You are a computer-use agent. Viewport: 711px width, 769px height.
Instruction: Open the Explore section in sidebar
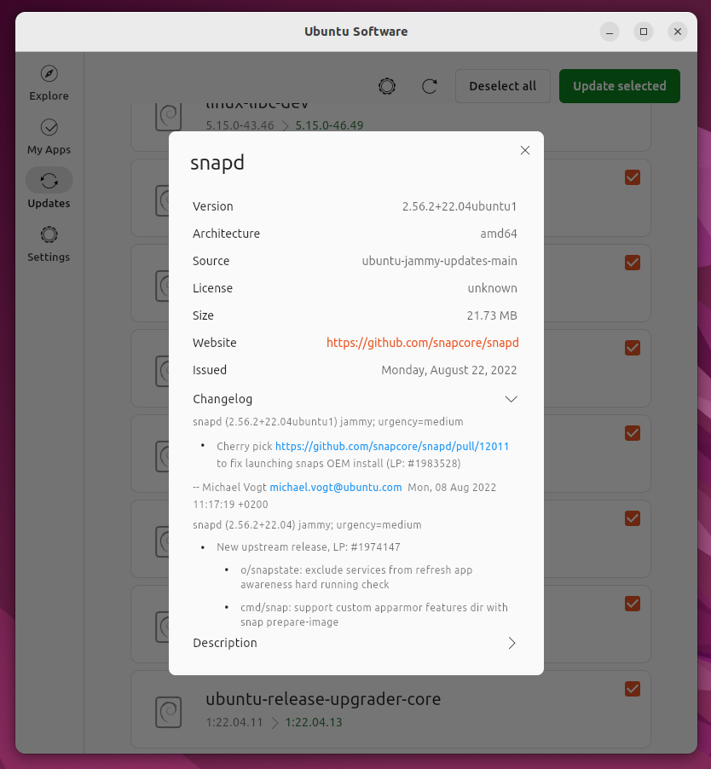pyautogui.click(x=49, y=83)
